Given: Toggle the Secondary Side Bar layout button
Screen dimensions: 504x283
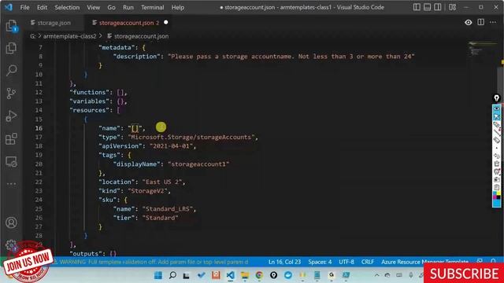Looking at the screenshot, I should pos(438,7).
